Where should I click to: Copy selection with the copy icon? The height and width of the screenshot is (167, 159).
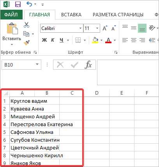pos(26,34)
